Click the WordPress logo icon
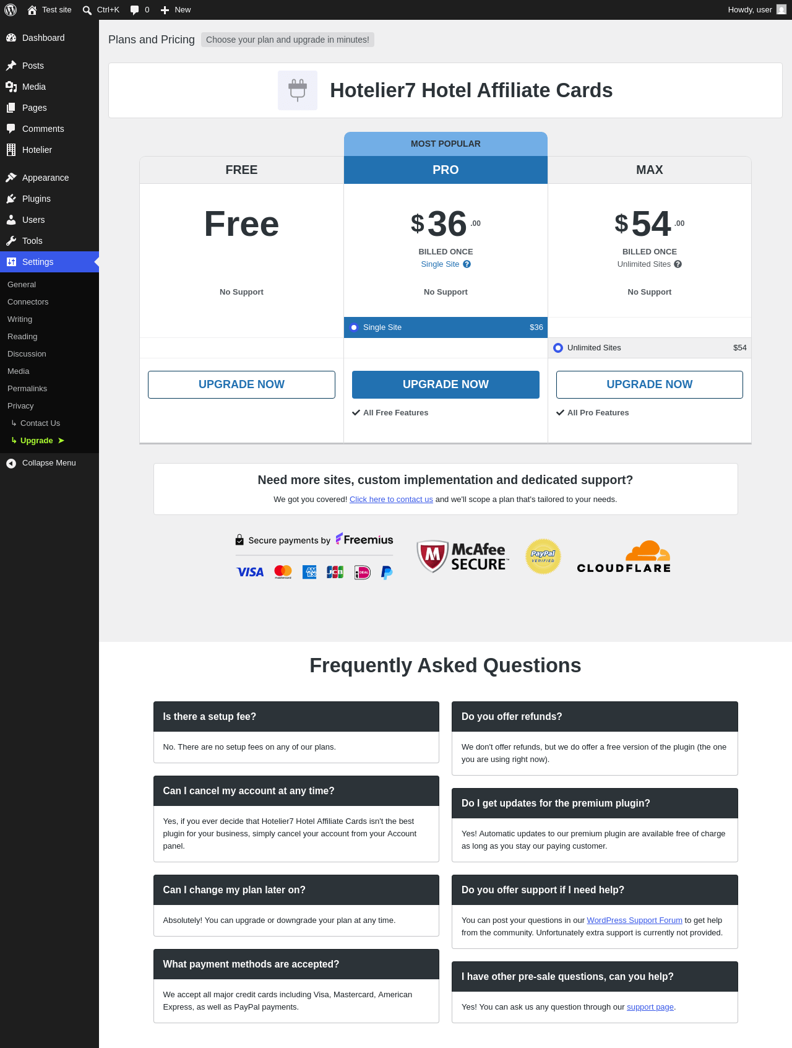The width and height of the screenshot is (792, 1048). point(11,10)
